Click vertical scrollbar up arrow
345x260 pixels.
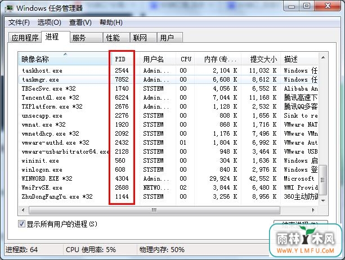(x=323, y=57)
